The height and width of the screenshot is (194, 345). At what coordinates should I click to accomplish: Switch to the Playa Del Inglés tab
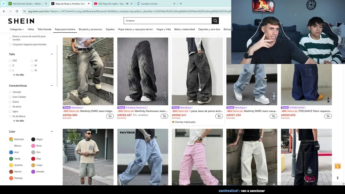[111, 4]
